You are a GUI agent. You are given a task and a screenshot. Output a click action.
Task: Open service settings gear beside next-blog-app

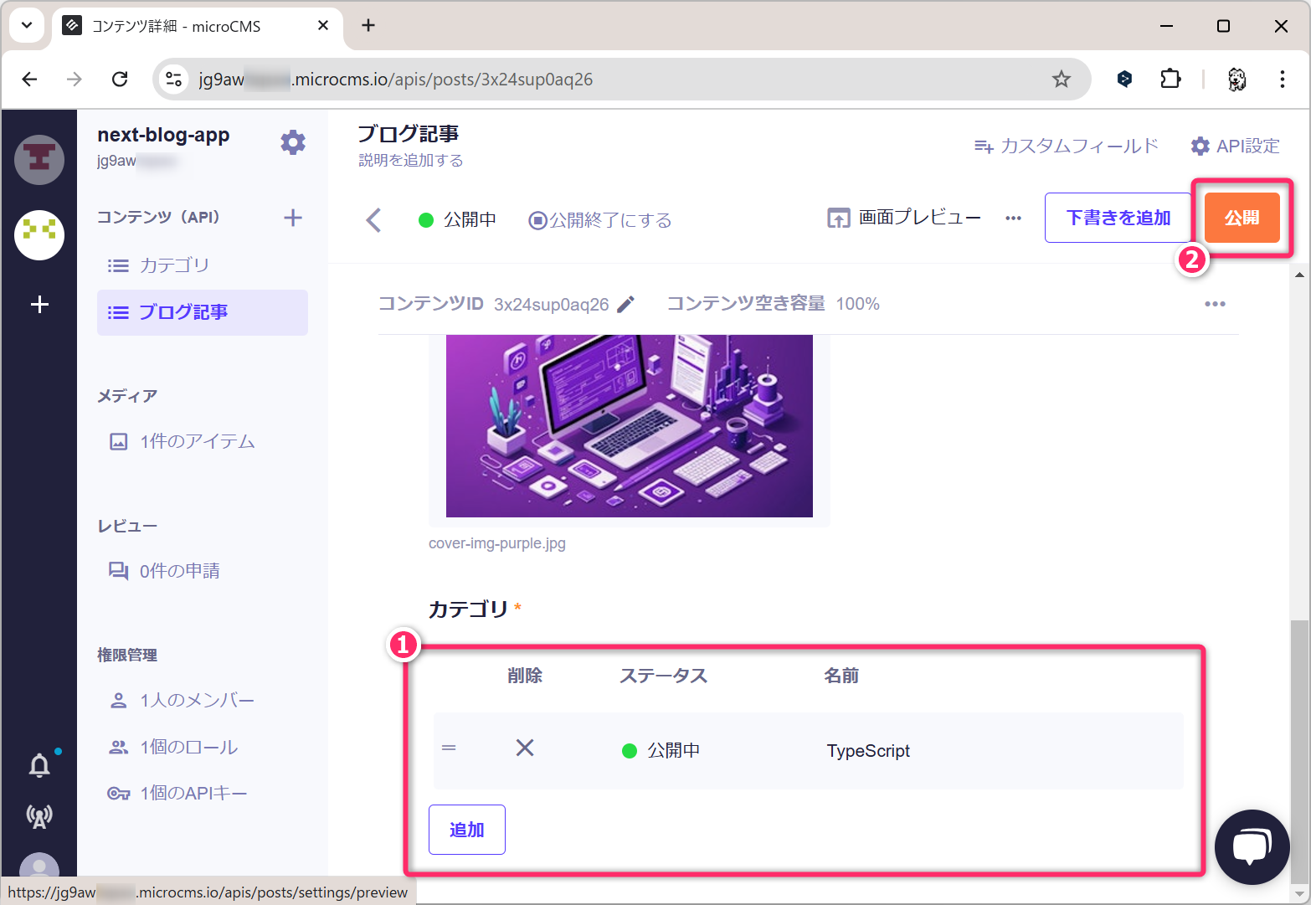292,142
